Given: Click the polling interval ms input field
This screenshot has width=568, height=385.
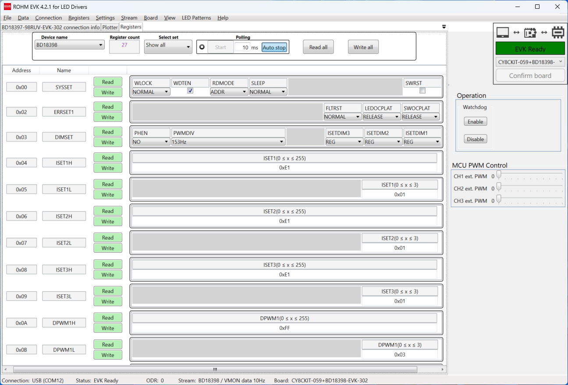Looking at the screenshot, I should (242, 47).
